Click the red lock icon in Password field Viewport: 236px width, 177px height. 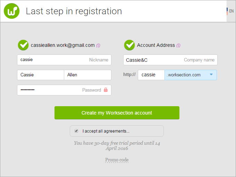[x=106, y=90]
